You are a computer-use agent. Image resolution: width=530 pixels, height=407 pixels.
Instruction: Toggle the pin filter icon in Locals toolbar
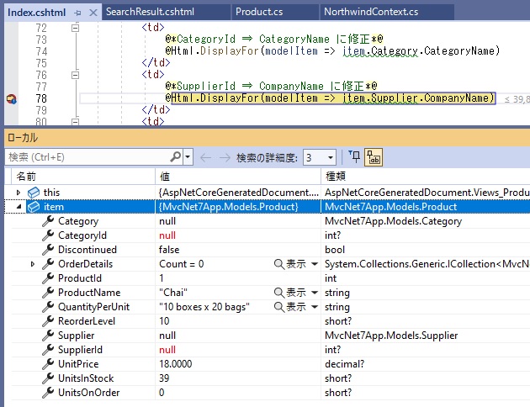coord(354,156)
